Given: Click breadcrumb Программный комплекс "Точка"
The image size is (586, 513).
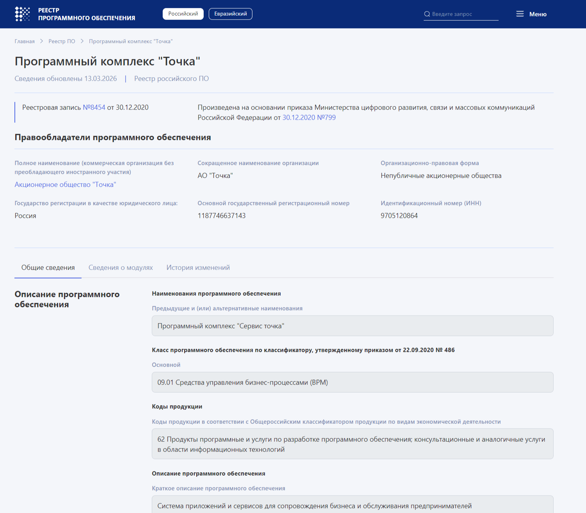Looking at the screenshot, I should [131, 41].
